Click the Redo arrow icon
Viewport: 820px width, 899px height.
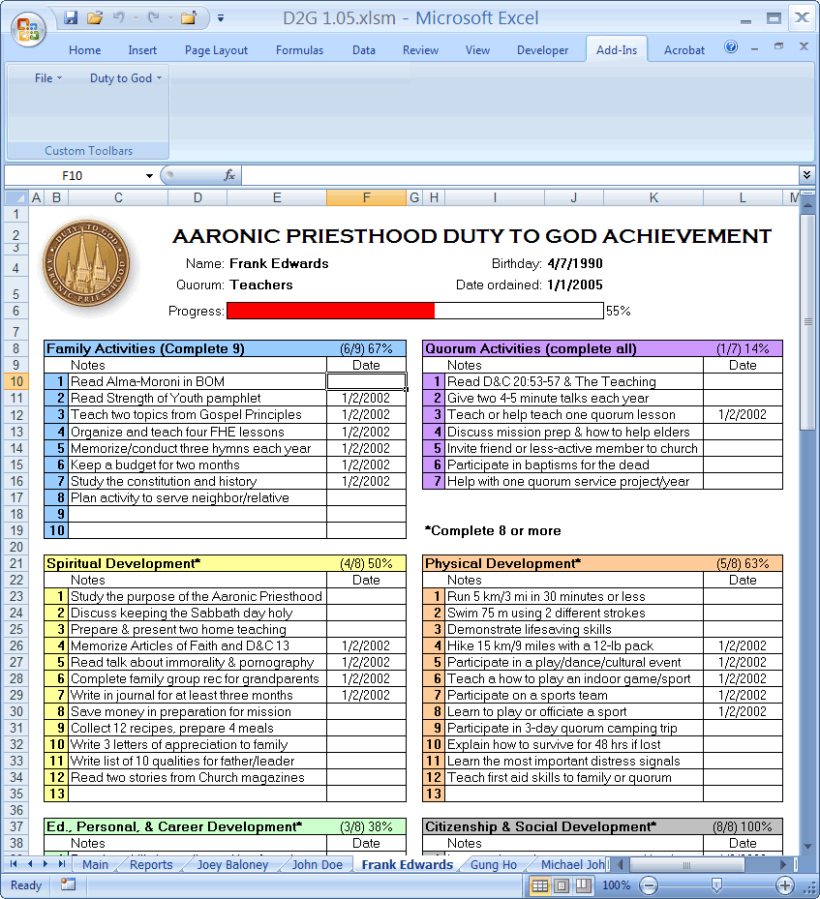[153, 17]
